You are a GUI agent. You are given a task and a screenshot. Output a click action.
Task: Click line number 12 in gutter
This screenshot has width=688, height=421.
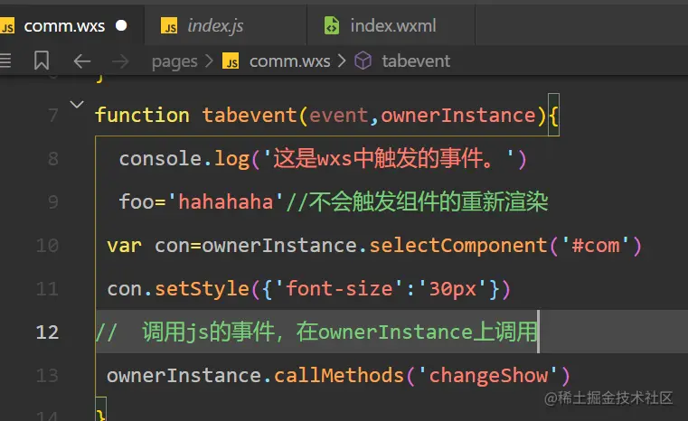click(47, 332)
